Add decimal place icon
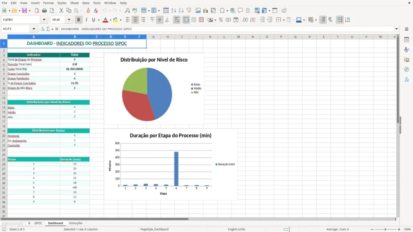 [245, 20]
